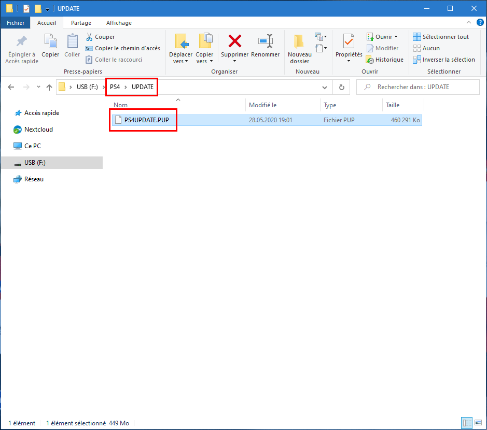Click the Copier clipboard button
Screen dimensions: 487x430
[x=50, y=46]
